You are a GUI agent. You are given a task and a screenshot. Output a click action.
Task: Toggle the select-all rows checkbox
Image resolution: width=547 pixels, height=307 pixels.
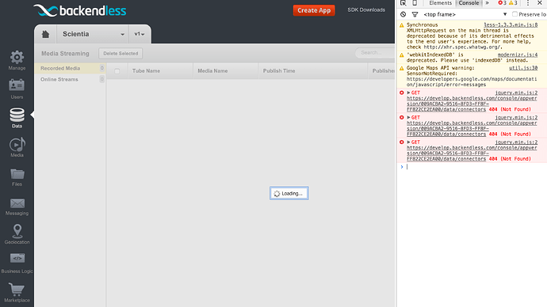(117, 71)
